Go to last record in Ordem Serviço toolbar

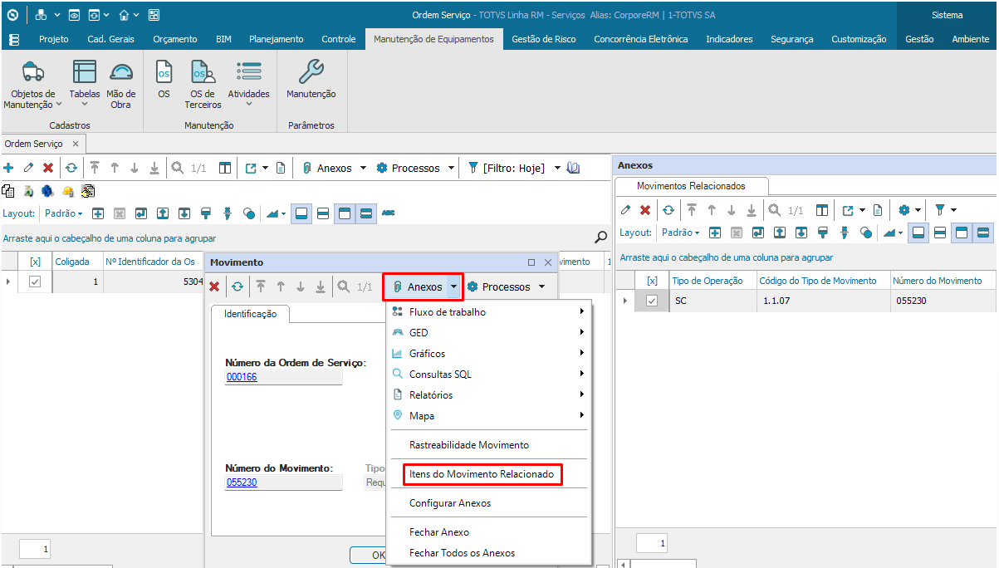point(154,168)
